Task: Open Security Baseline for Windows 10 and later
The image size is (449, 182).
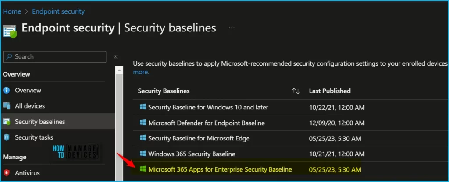Action: (208, 107)
